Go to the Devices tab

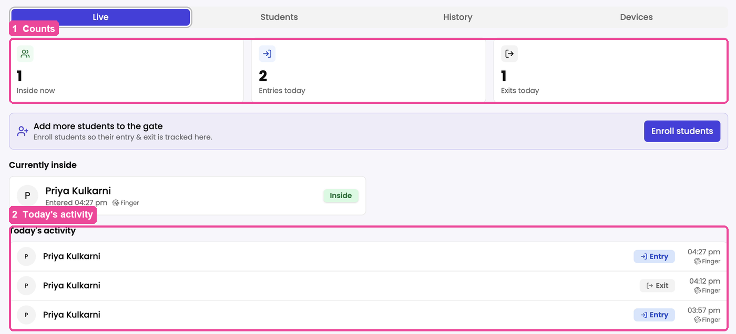tap(636, 17)
